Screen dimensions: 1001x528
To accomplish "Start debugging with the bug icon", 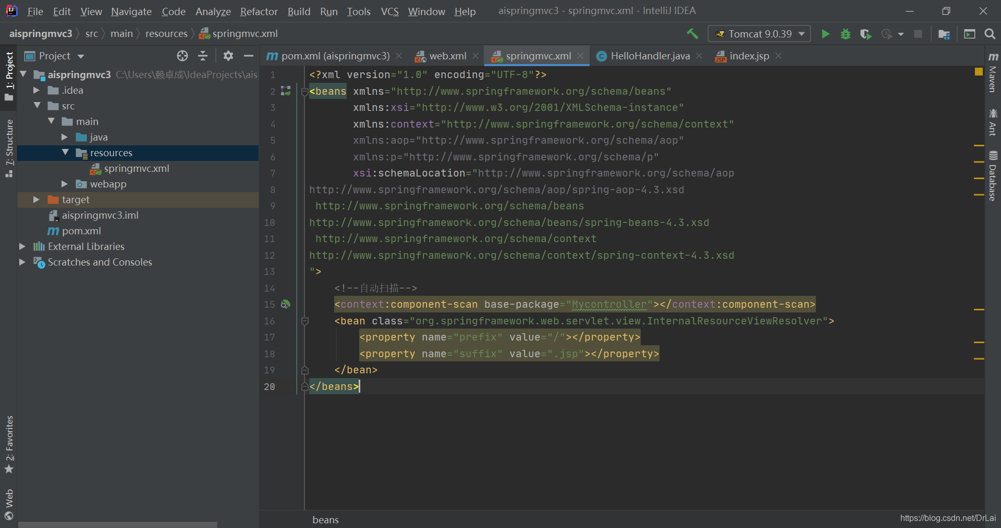I will click(x=846, y=34).
